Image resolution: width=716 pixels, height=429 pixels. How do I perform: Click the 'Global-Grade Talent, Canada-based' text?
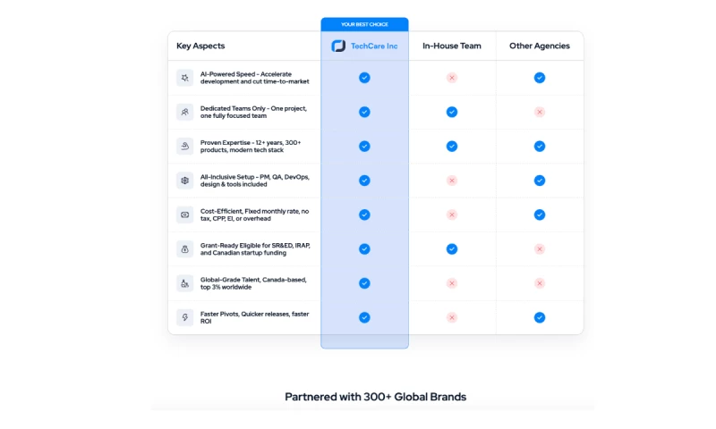tap(253, 283)
